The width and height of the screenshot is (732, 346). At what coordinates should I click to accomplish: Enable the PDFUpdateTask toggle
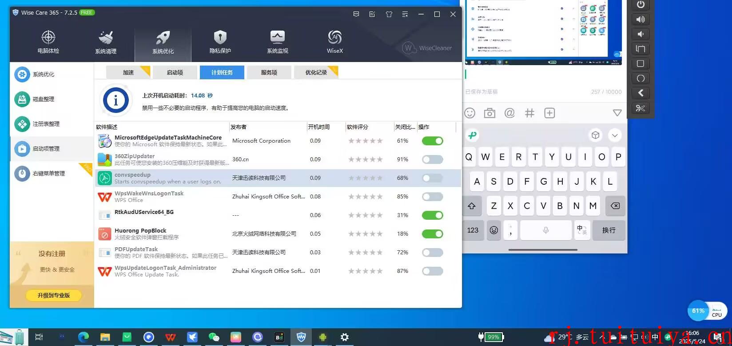pyautogui.click(x=433, y=253)
